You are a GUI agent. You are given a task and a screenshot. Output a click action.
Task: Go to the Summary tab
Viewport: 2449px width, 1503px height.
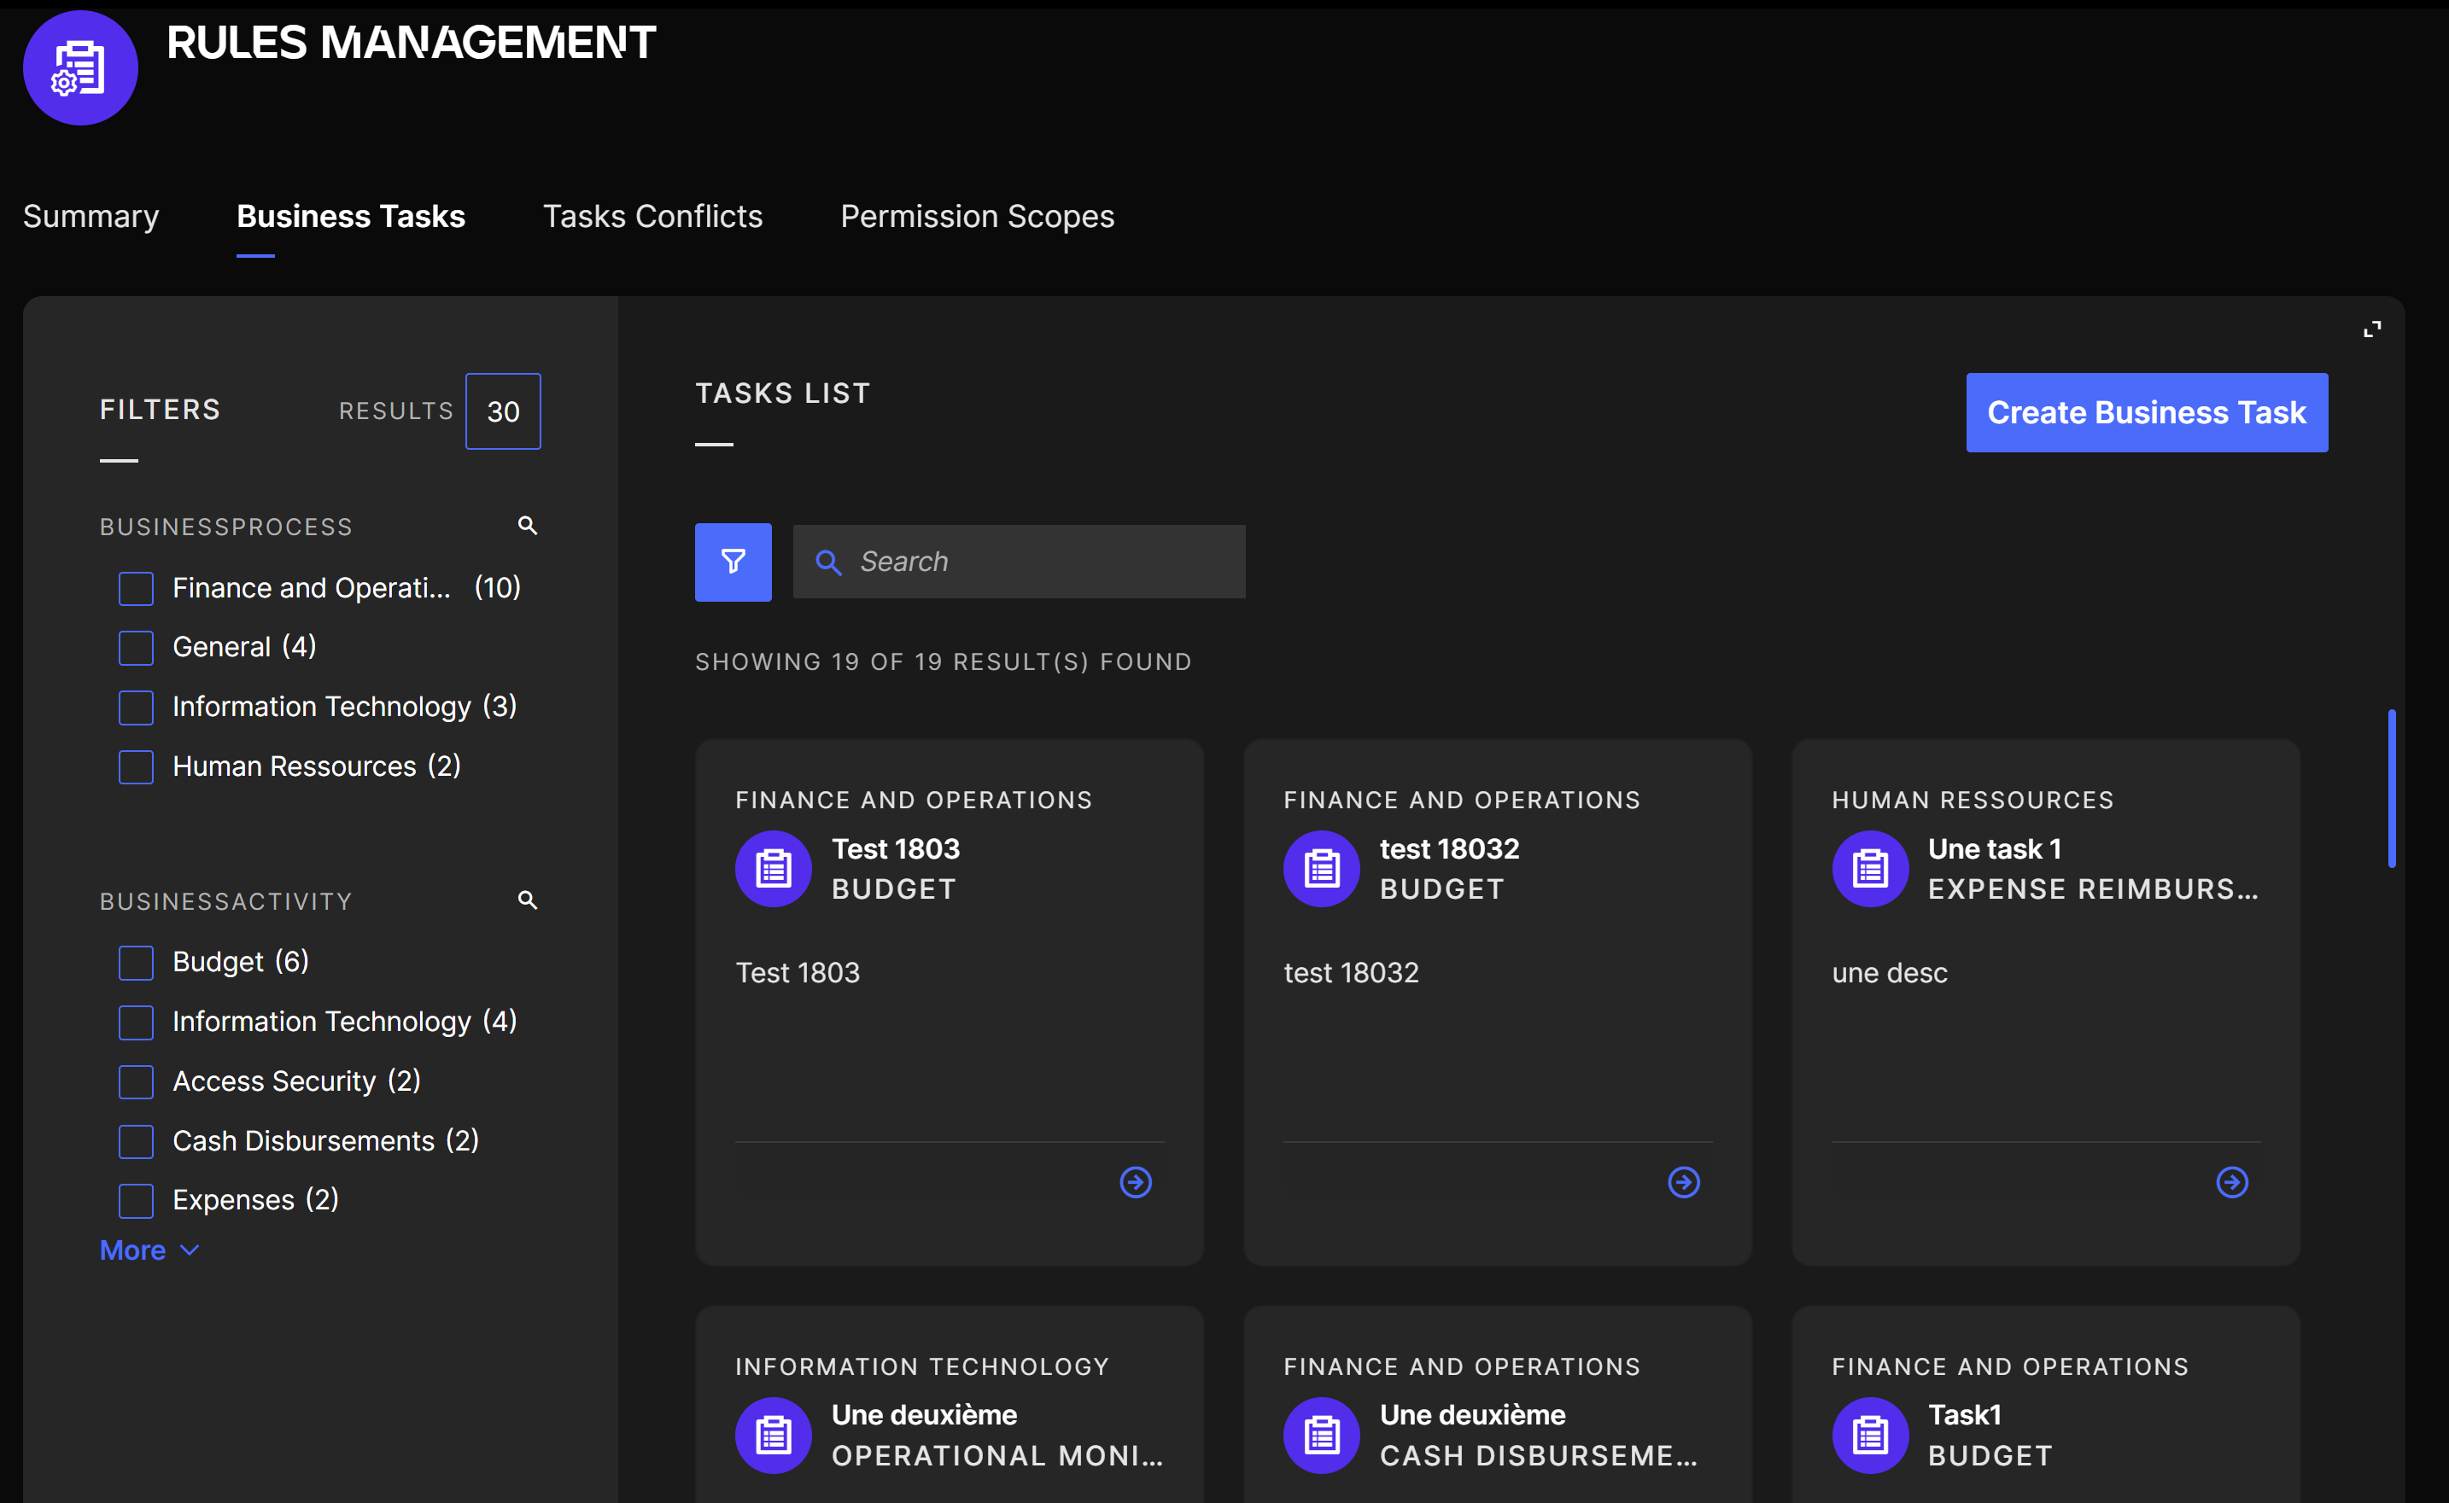[91, 216]
